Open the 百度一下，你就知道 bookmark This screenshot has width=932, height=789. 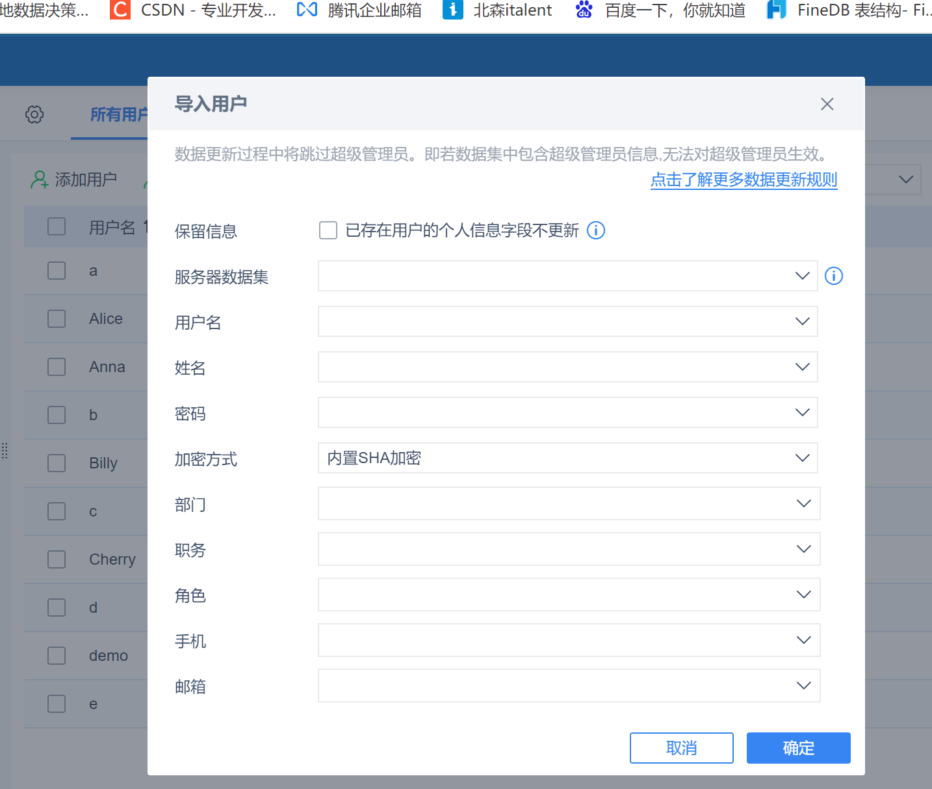coord(675,10)
